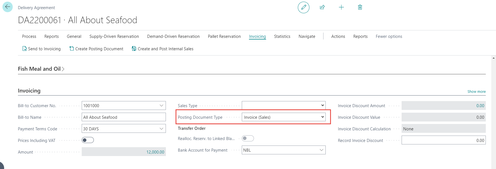This screenshot has height=169, width=496.
Task: Open the Statistics menu tab
Action: [x=282, y=36]
